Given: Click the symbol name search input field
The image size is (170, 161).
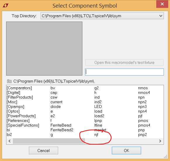Looking at the screenshot, I should tap(124, 72).
